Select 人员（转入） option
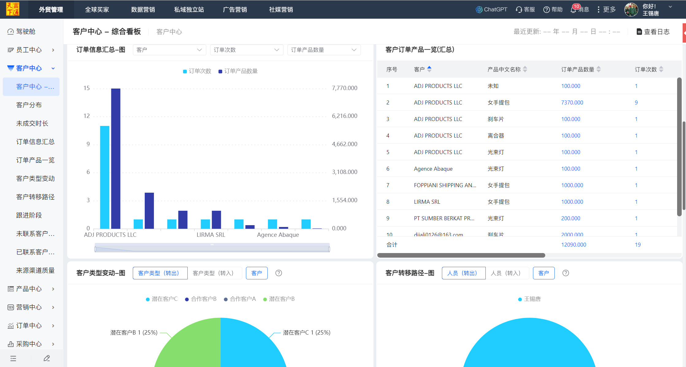The image size is (686, 367). (x=507, y=273)
